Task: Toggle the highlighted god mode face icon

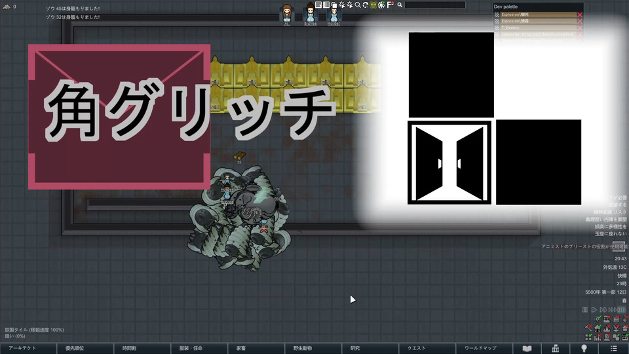Action: click(373, 5)
